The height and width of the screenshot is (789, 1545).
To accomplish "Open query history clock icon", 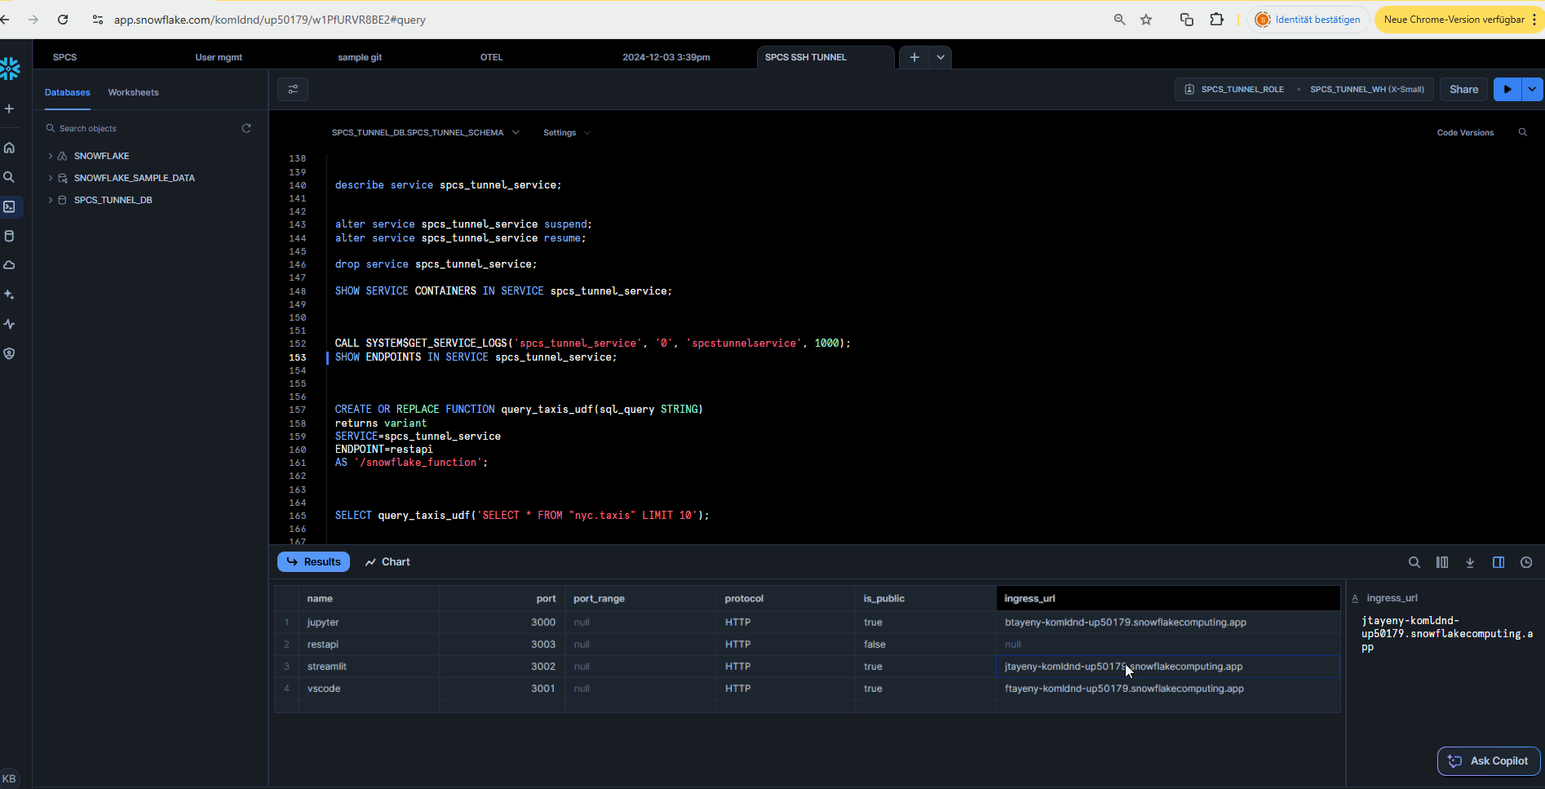I will [x=1526, y=562].
